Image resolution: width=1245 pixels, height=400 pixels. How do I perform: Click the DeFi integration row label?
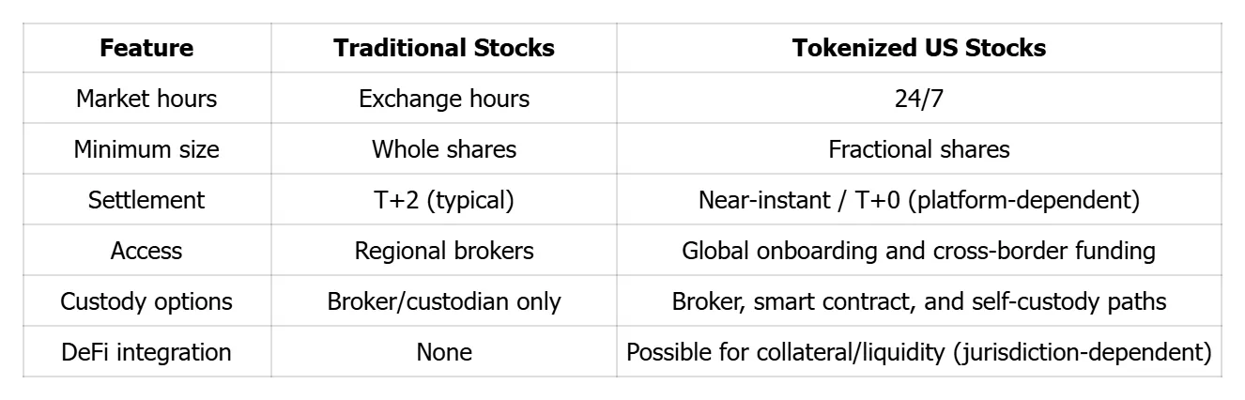pos(146,352)
